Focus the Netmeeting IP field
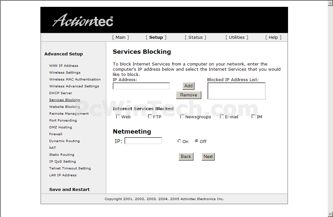The width and height of the screenshot is (333, 217). pyautogui.click(x=143, y=141)
